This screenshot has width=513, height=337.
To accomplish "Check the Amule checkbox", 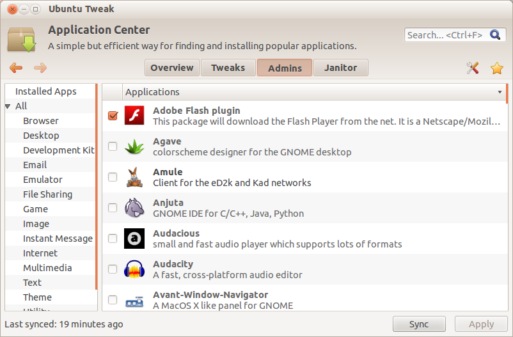I will point(113,177).
